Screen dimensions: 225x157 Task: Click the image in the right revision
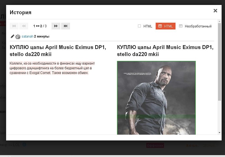pos(156,98)
